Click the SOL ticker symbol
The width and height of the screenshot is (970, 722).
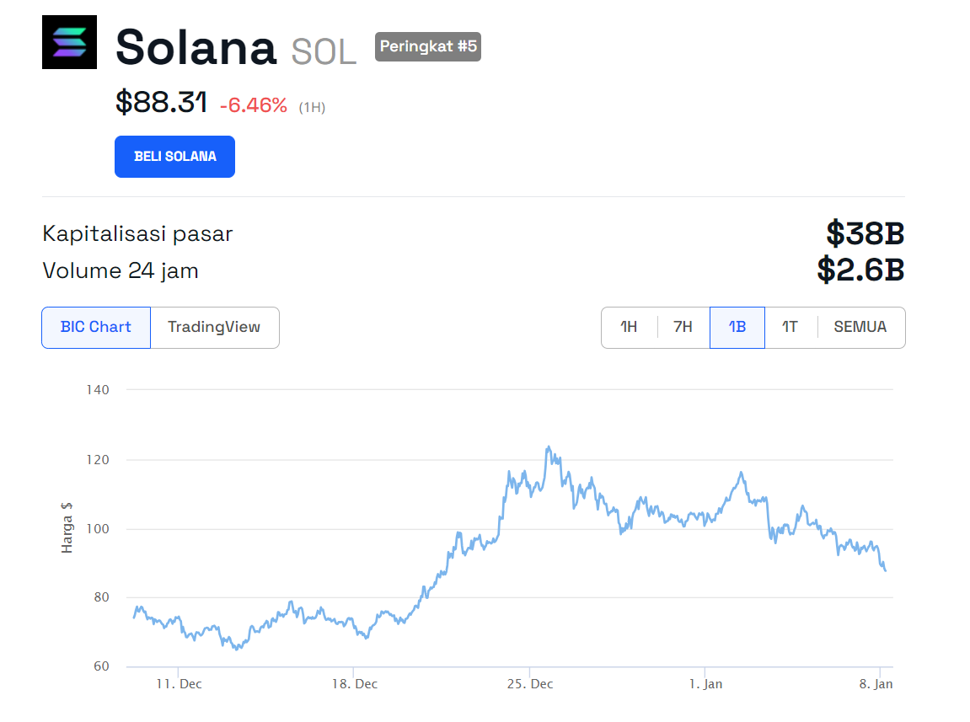coord(324,51)
